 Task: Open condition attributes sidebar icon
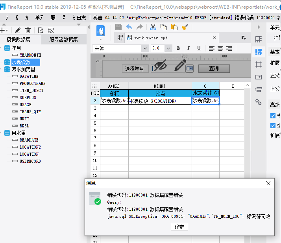259,90
